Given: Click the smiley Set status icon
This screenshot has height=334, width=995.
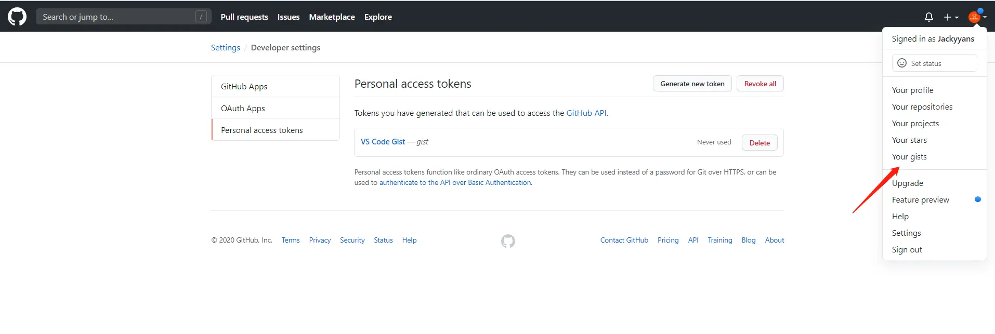Looking at the screenshot, I should [x=902, y=63].
